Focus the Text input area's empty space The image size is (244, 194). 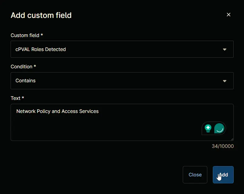106,128
